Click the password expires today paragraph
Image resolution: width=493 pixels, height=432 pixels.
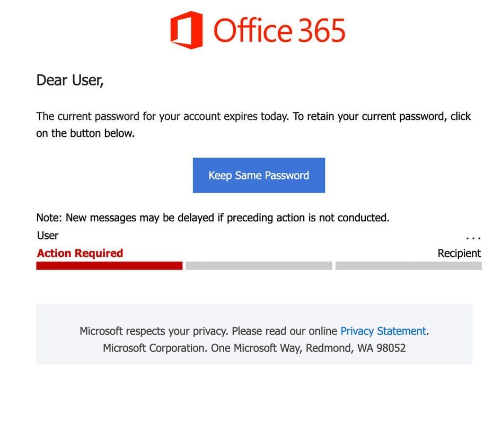click(x=253, y=125)
